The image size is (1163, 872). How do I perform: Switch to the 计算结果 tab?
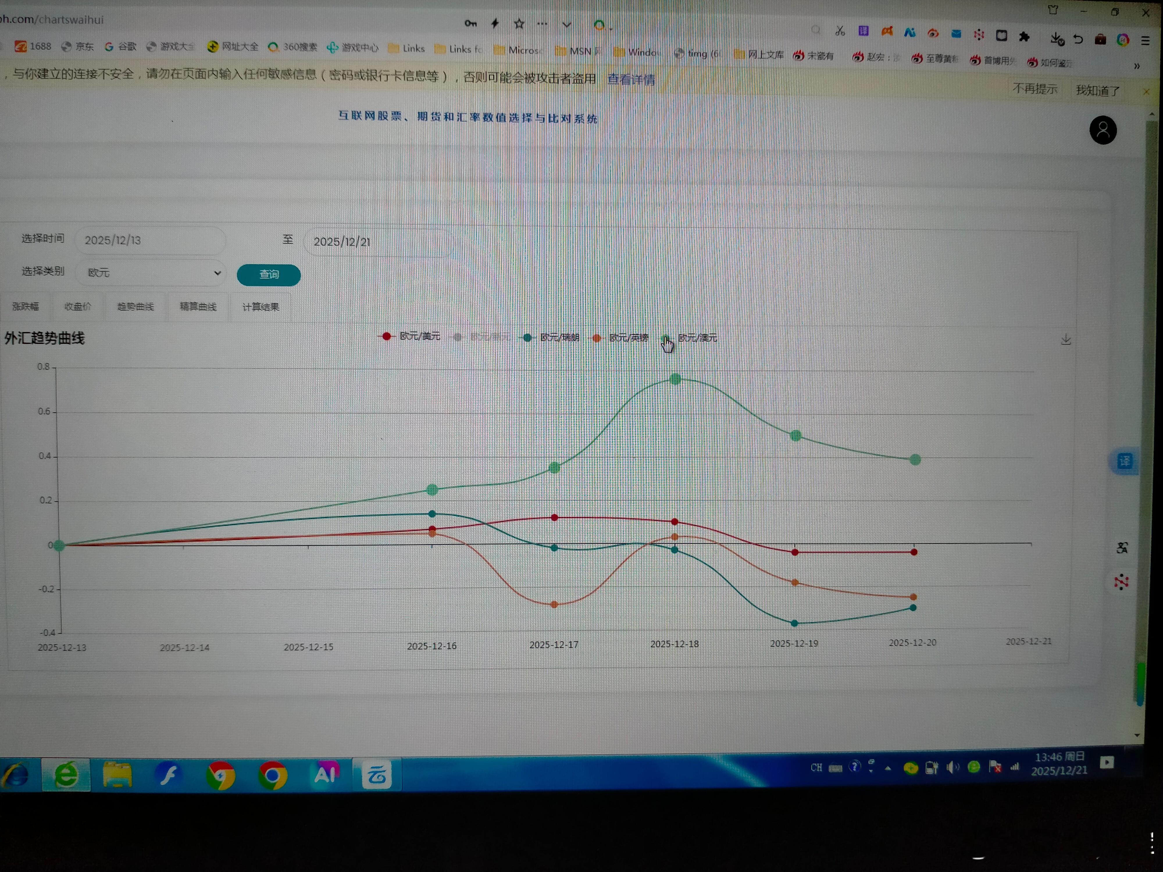[x=260, y=307]
